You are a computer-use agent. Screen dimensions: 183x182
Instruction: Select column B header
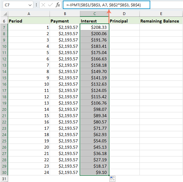click(x=65, y=14)
